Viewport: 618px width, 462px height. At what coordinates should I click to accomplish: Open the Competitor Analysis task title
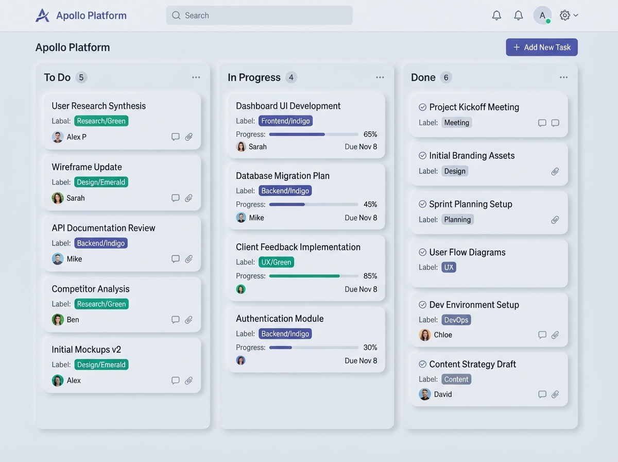pyautogui.click(x=91, y=289)
